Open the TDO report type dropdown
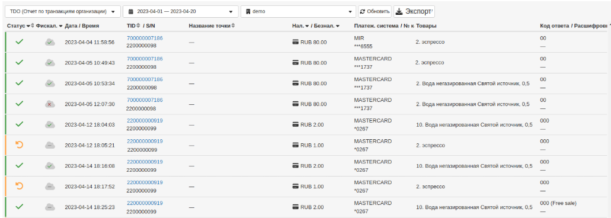This screenshot has height=218, width=611. click(x=62, y=12)
